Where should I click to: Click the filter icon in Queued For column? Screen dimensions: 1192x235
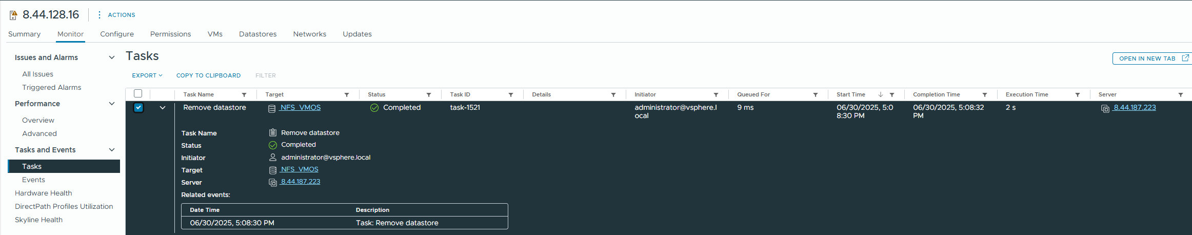click(x=816, y=95)
